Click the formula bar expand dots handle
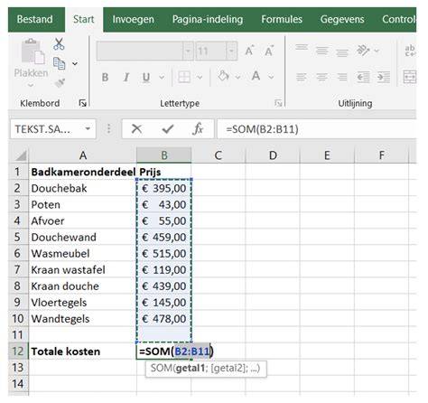Viewport: 428px width, 403px height. (108, 129)
